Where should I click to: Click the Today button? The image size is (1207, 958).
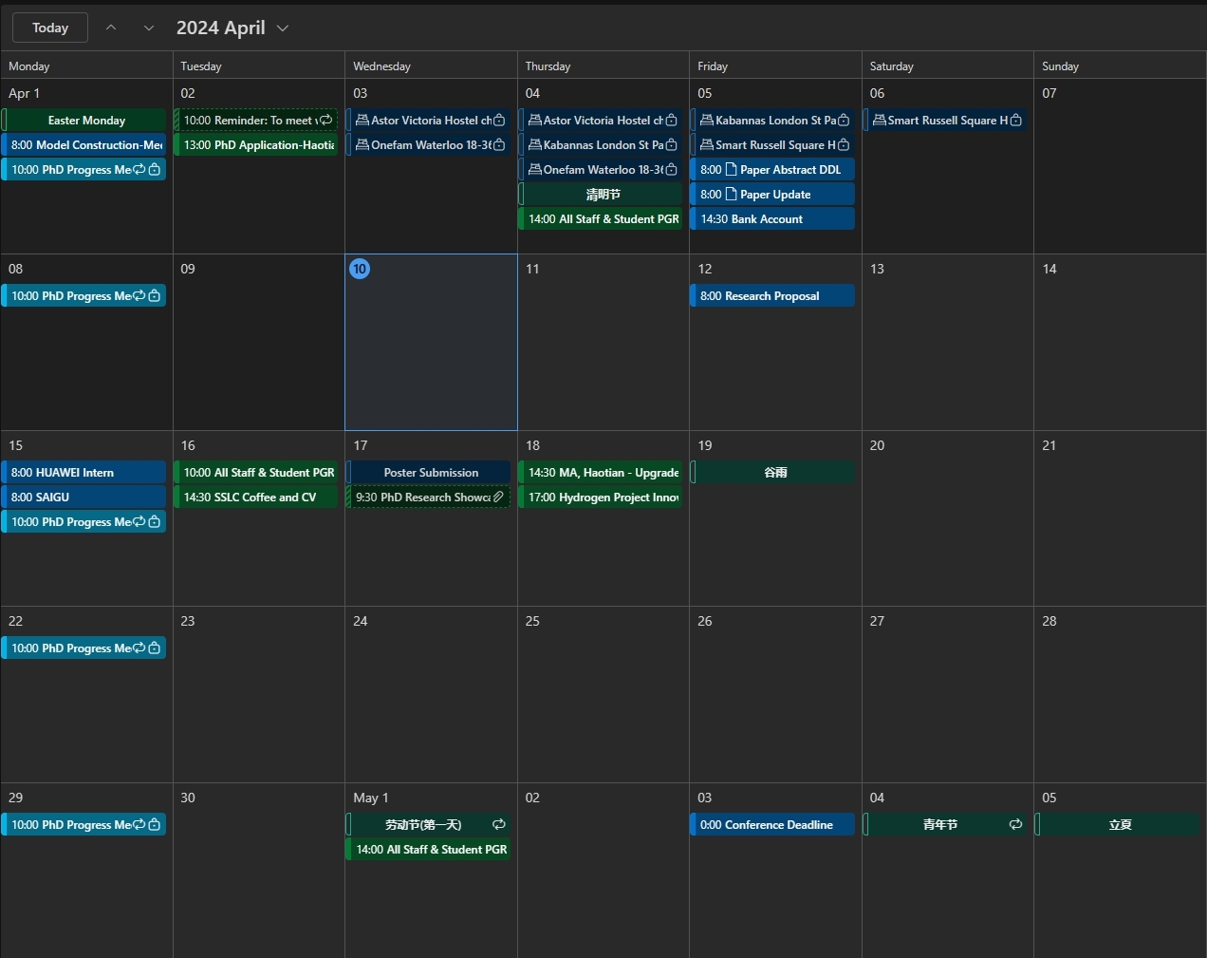coord(50,28)
